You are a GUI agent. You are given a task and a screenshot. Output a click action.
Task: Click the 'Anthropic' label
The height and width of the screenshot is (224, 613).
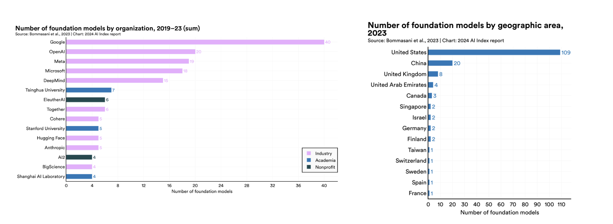(x=55, y=148)
